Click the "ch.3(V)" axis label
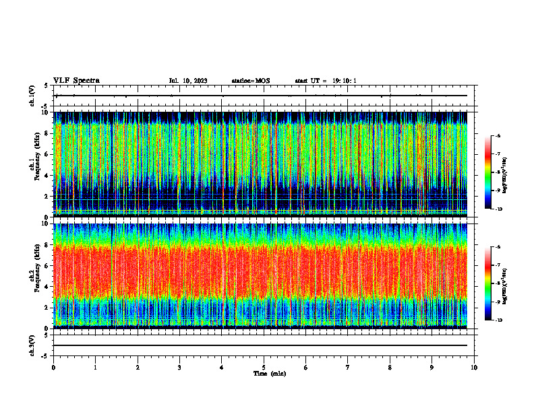 (x=32, y=345)
